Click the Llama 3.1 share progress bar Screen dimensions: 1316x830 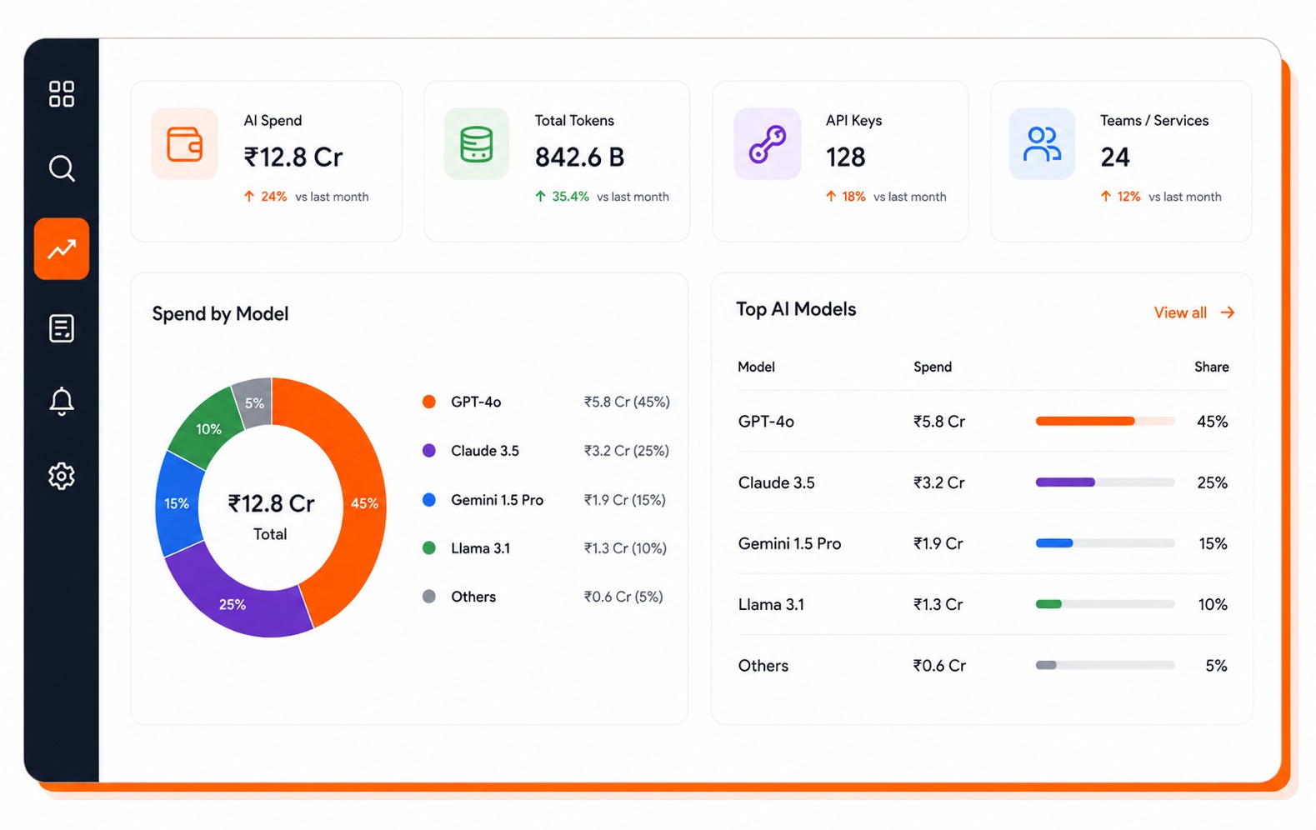pyautogui.click(x=1105, y=604)
